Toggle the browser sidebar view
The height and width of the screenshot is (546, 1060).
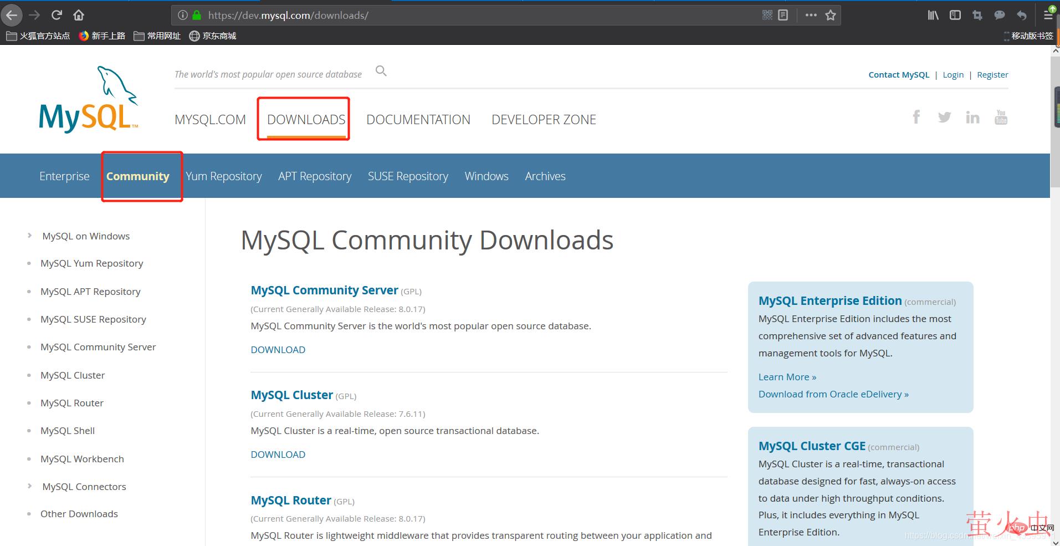pos(955,15)
